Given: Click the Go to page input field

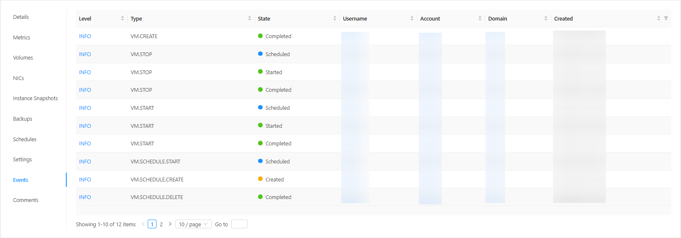Looking at the screenshot, I should point(239,224).
